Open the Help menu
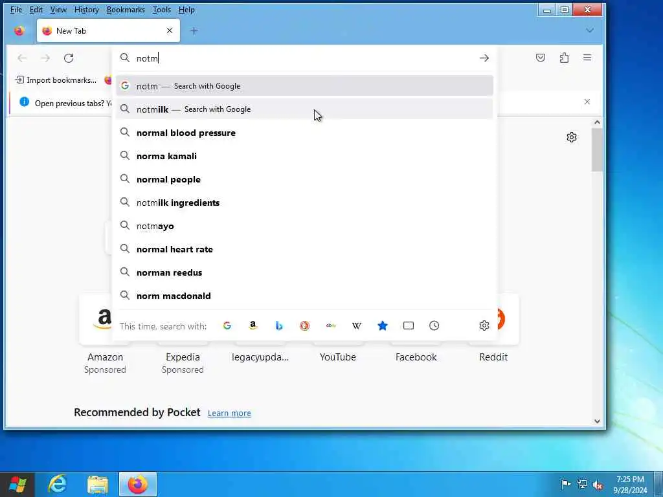The width and height of the screenshot is (663, 497). (x=186, y=9)
